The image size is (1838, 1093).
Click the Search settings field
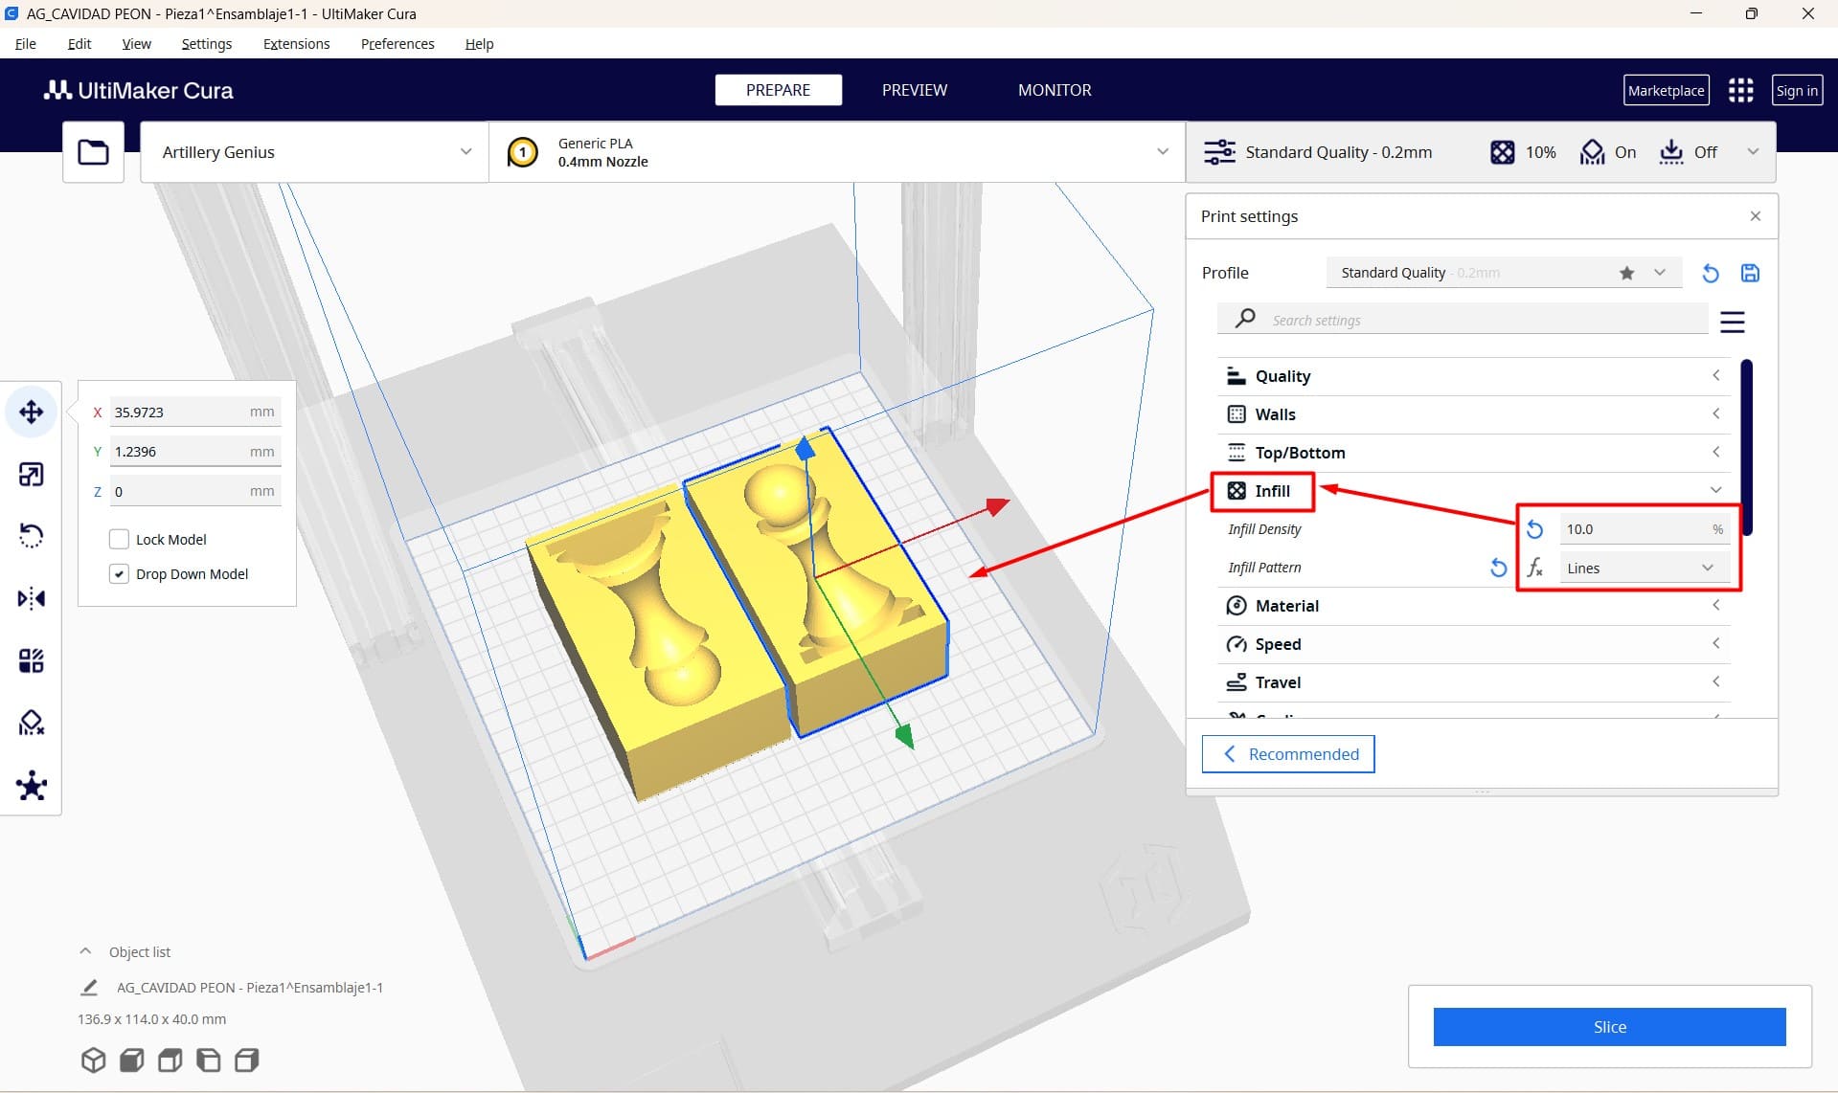1463,320
